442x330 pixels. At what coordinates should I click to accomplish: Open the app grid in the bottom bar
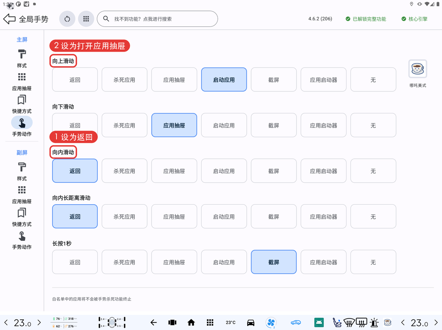point(210,322)
